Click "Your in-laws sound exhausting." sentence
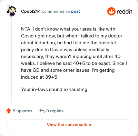138x136 pixels. 55,89
